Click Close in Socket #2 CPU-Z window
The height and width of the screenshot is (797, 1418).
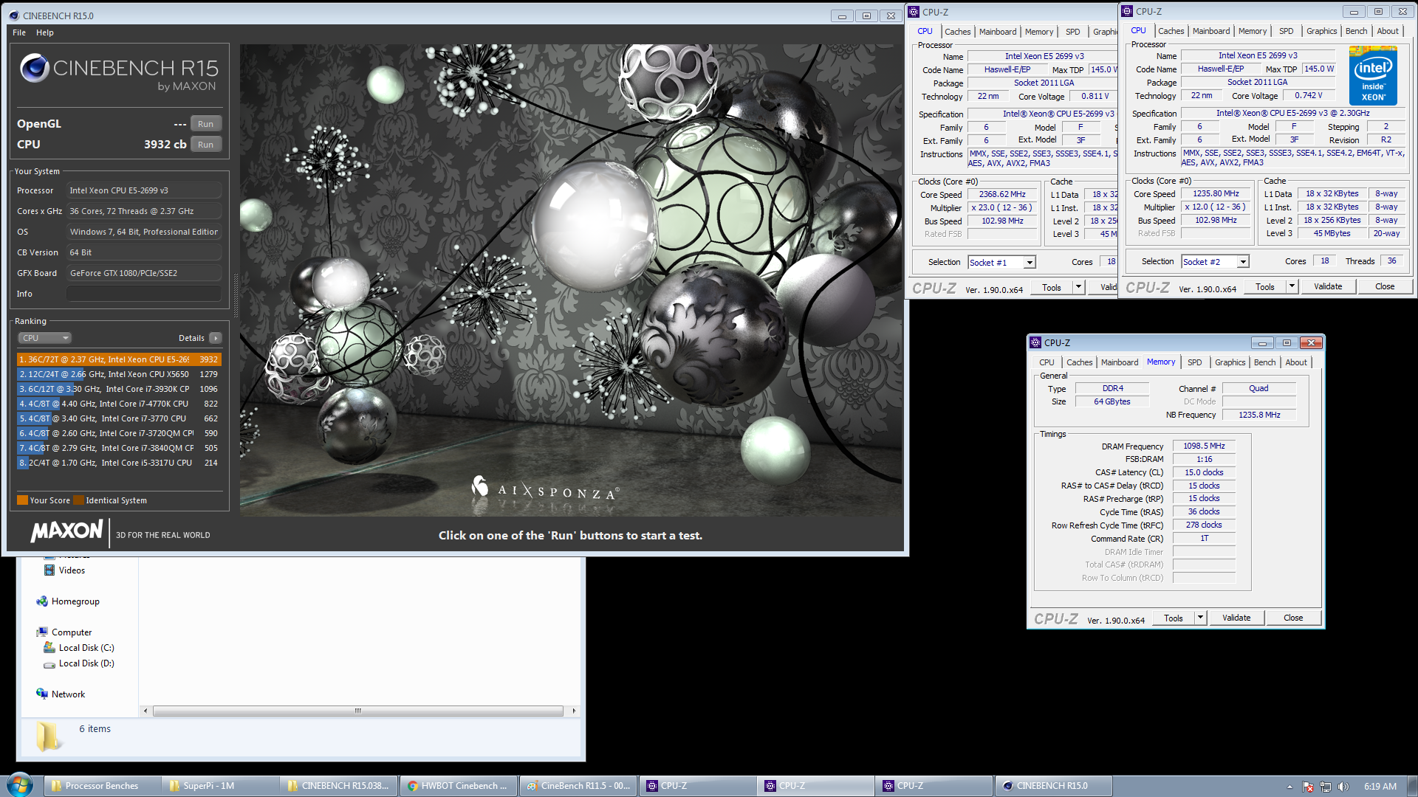coord(1385,287)
